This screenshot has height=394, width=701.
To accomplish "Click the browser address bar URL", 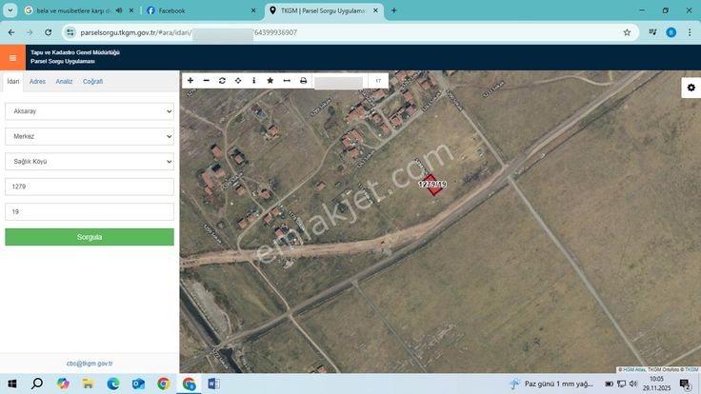I will tap(189, 32).
